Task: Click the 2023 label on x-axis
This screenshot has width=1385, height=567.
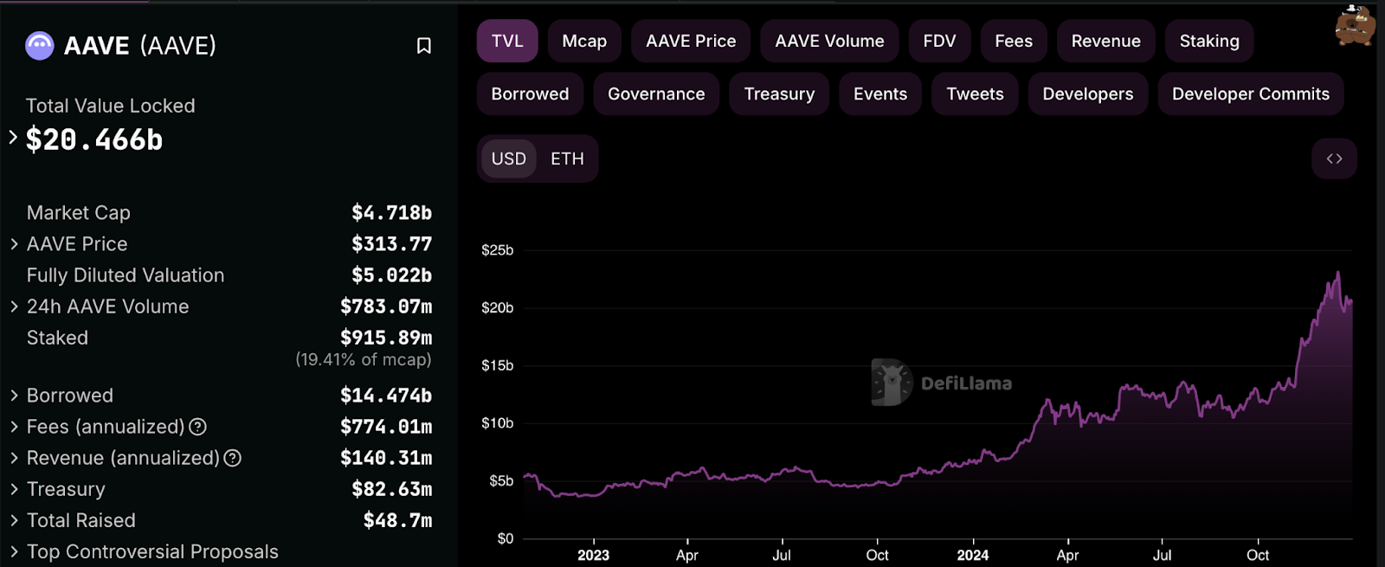Action: pyautogui.click(x=593, y=555)
